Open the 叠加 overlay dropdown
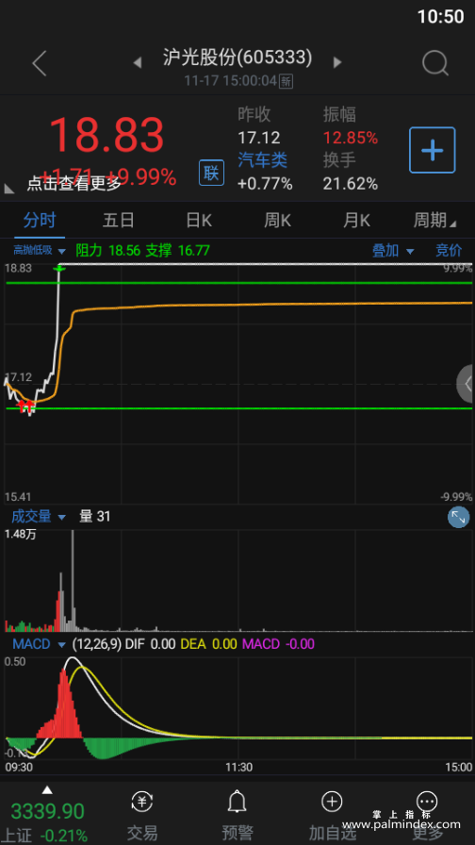This screenshot has width=475, height=845. [393, 251]
